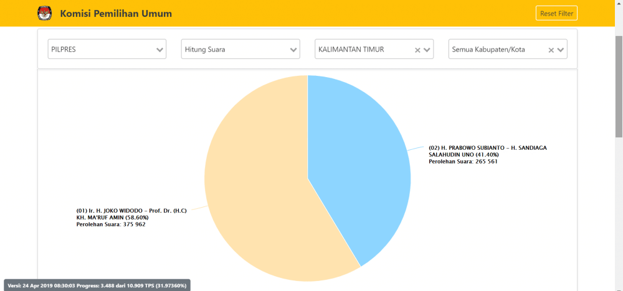Expand the KALIMANTAN TIMUR dropdown chevron

coord(427,50)
